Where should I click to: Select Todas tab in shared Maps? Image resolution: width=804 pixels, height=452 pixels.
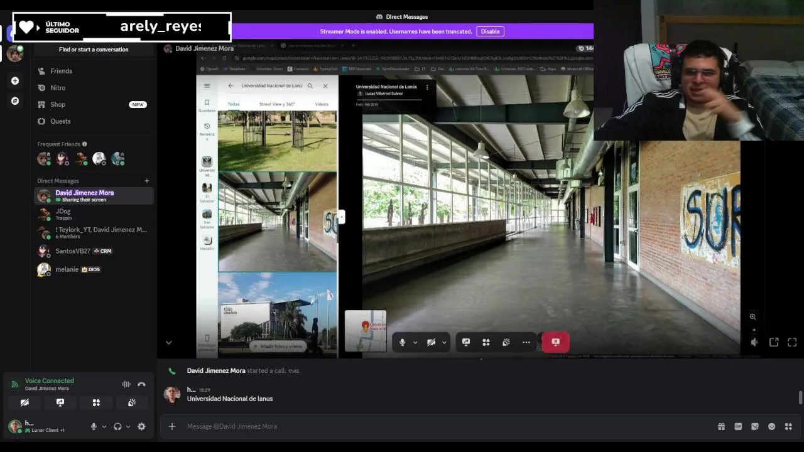234,104
